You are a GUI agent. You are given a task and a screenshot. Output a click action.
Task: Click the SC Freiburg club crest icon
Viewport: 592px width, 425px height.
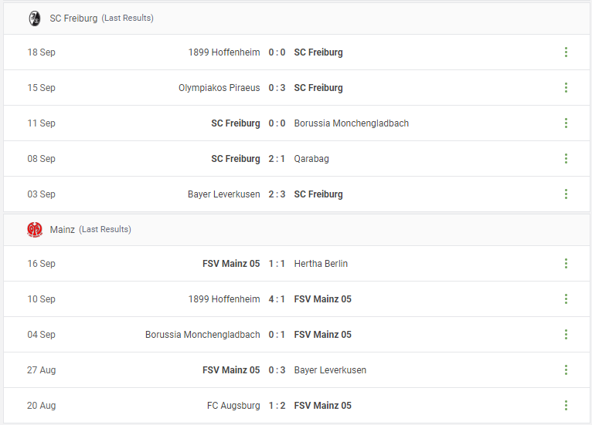(x=35, y=18)
